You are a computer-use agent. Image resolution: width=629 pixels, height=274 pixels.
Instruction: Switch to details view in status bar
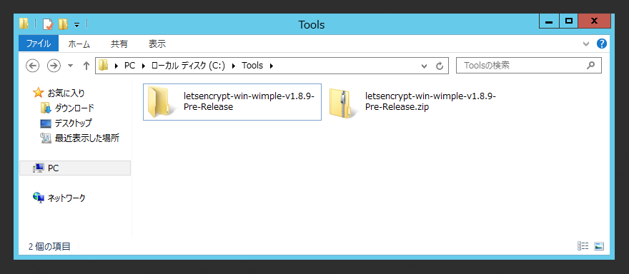[583, 246]
